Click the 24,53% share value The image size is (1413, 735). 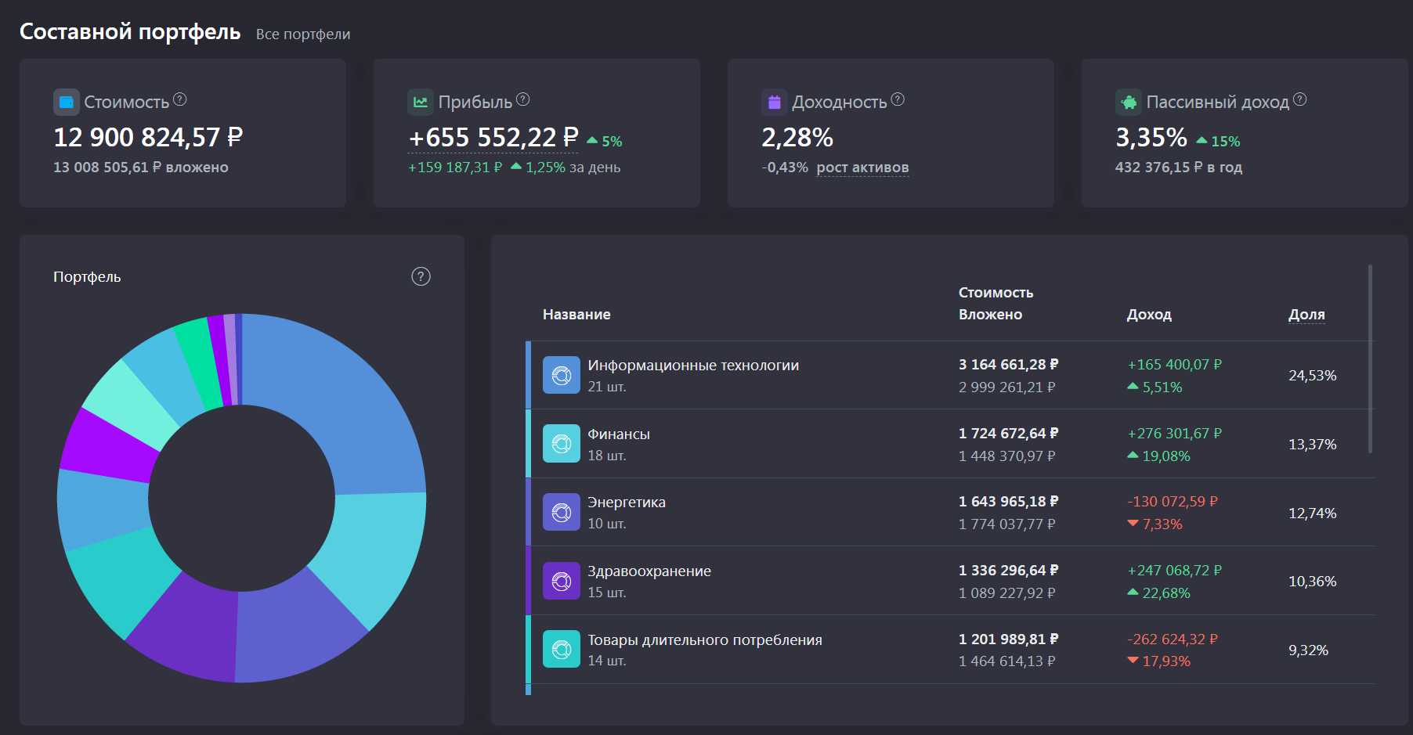coord(1313,376)
